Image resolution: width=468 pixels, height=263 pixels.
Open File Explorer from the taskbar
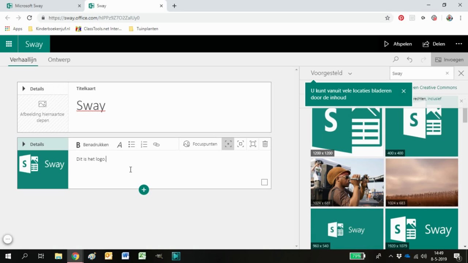[58, 256]
